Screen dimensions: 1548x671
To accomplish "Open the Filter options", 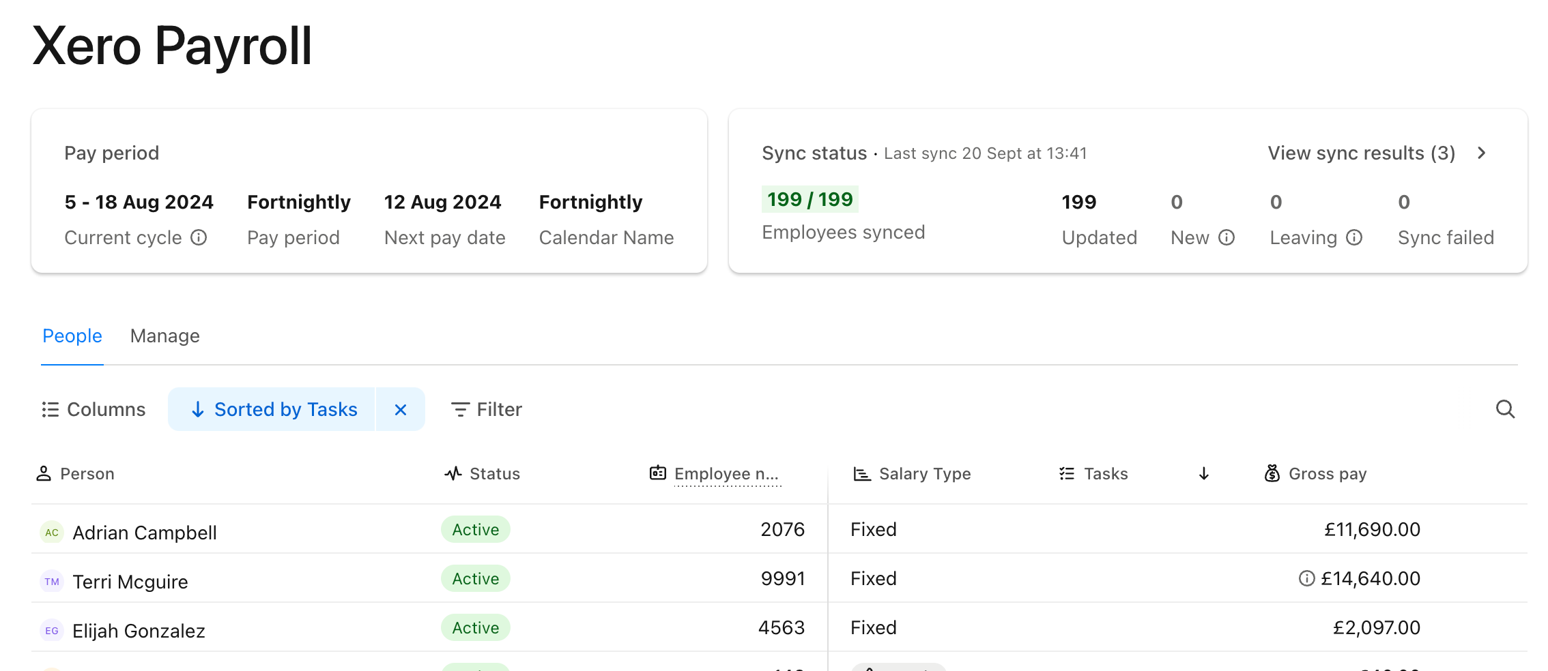I will tap(487, 409).
